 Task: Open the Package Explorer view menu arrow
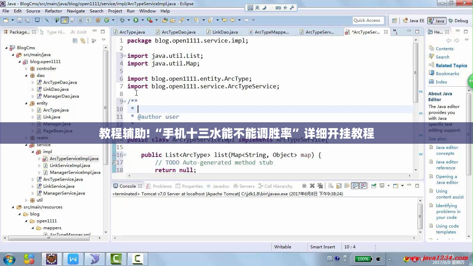[104, 41]
